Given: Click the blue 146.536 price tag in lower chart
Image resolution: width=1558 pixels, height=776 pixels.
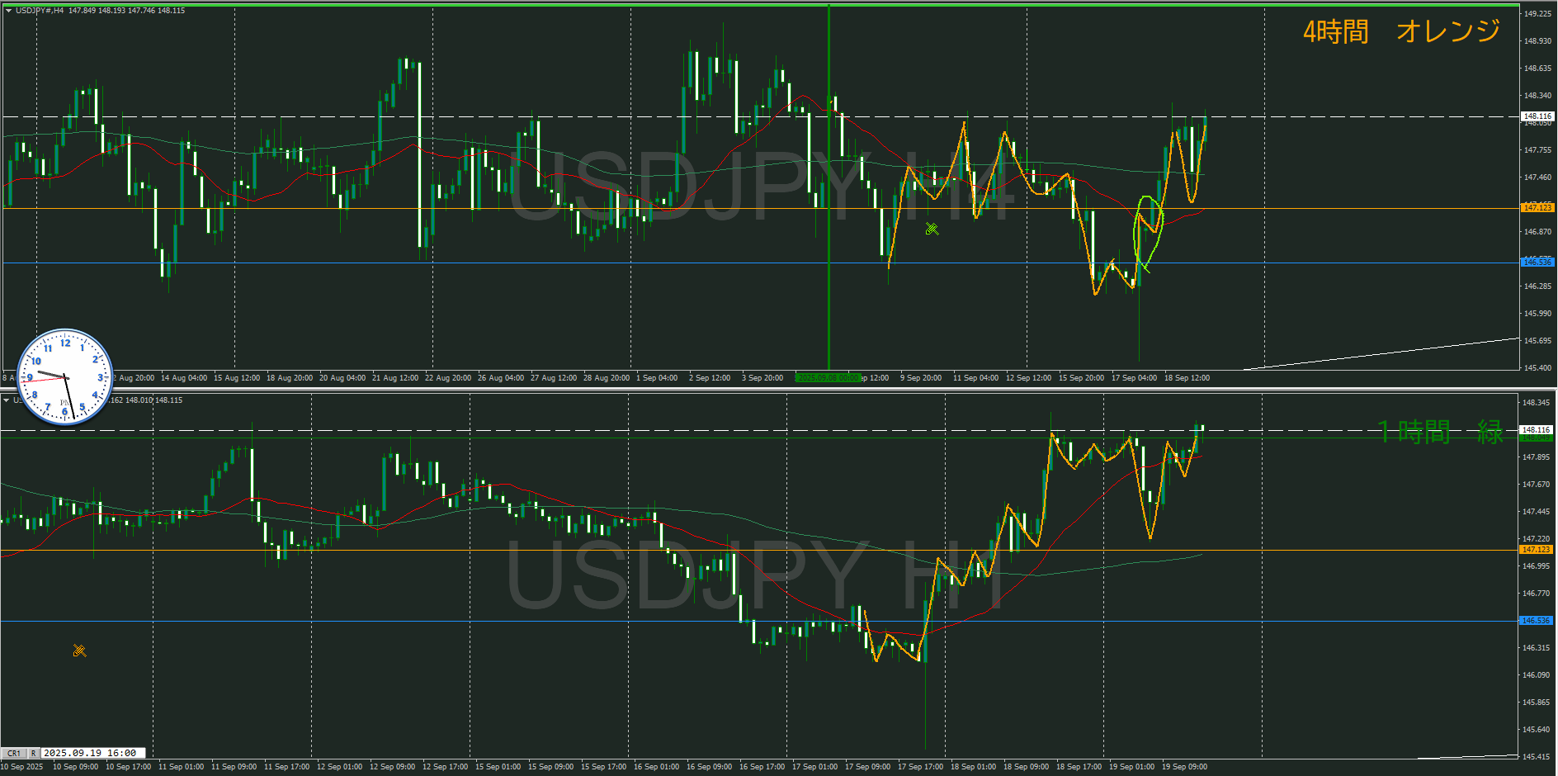Looking at the screenshot, I should coord(1536,620).
